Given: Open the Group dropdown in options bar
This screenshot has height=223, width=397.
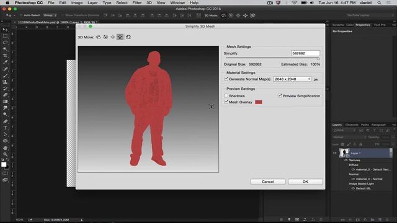Looking at the screenshot, I should [x=50, y=15].
